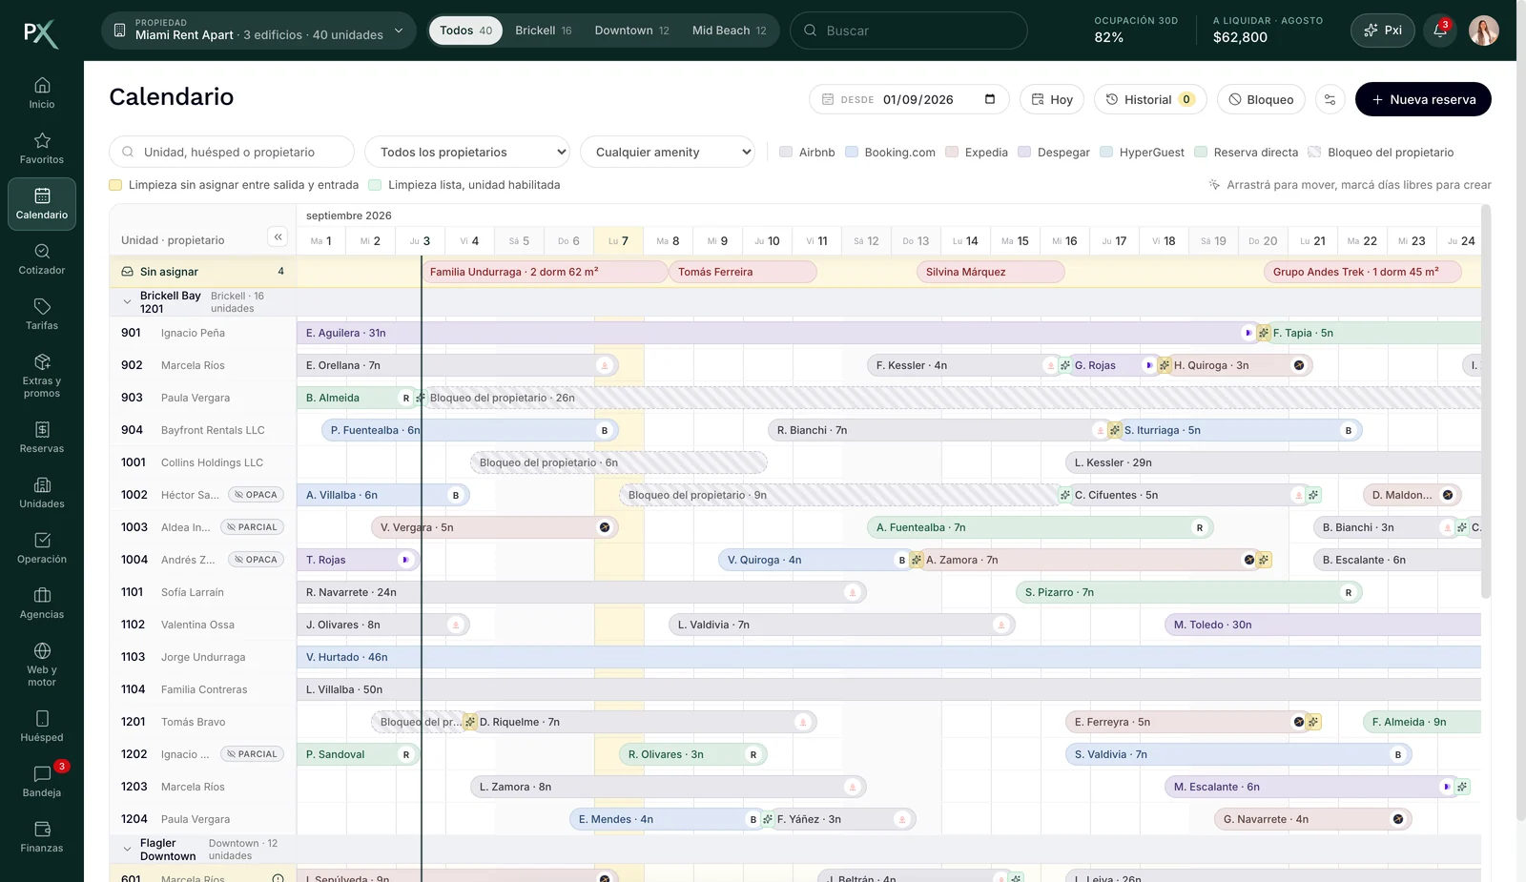This screenshot has height=882, width=1526.
Task: Toggle Airbnb channel filter
Action: coord(807,152)
